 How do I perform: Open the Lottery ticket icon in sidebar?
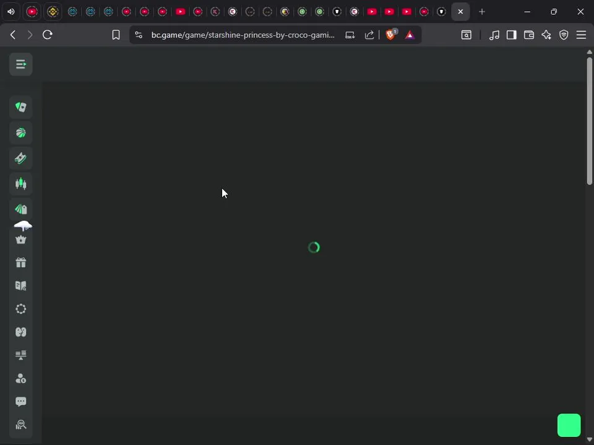coord(21,158)
